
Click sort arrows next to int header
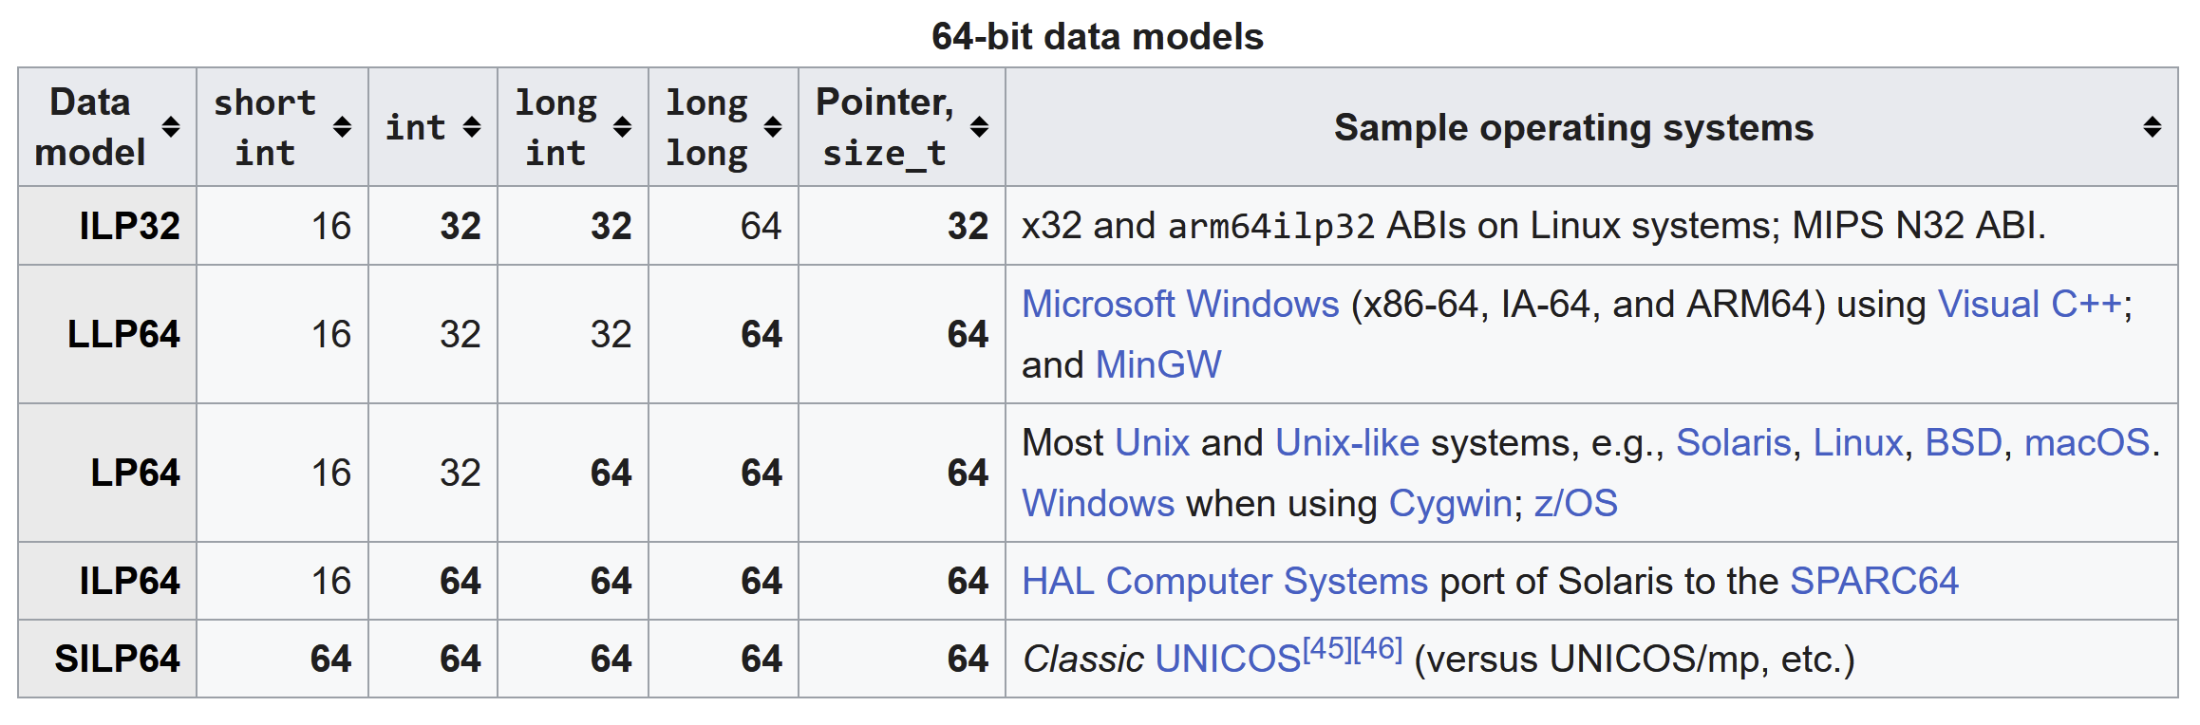(x=472, y=127)
